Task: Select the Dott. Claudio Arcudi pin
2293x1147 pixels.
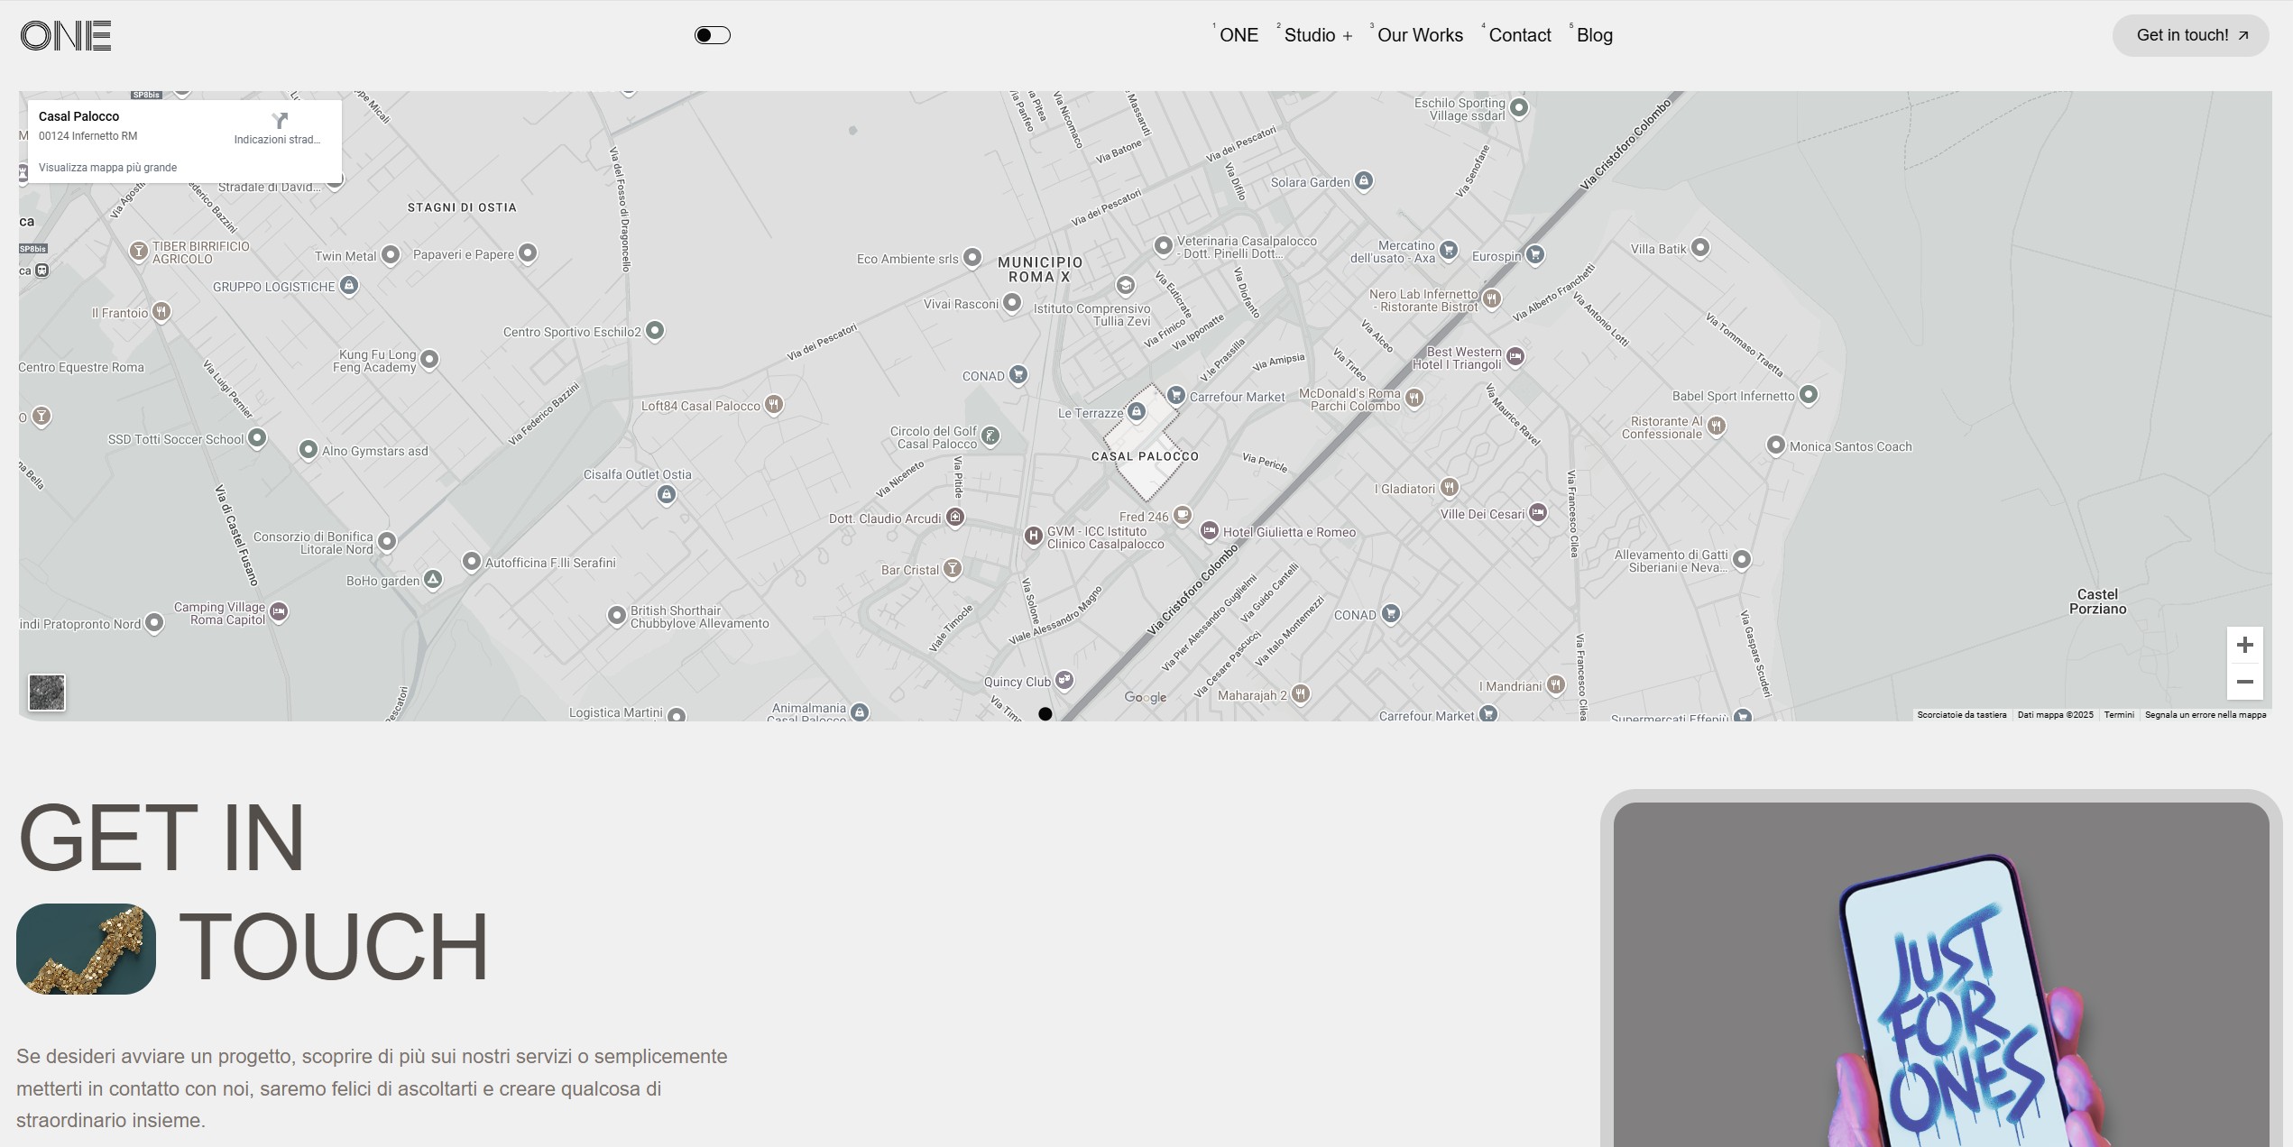Action: 955,518
